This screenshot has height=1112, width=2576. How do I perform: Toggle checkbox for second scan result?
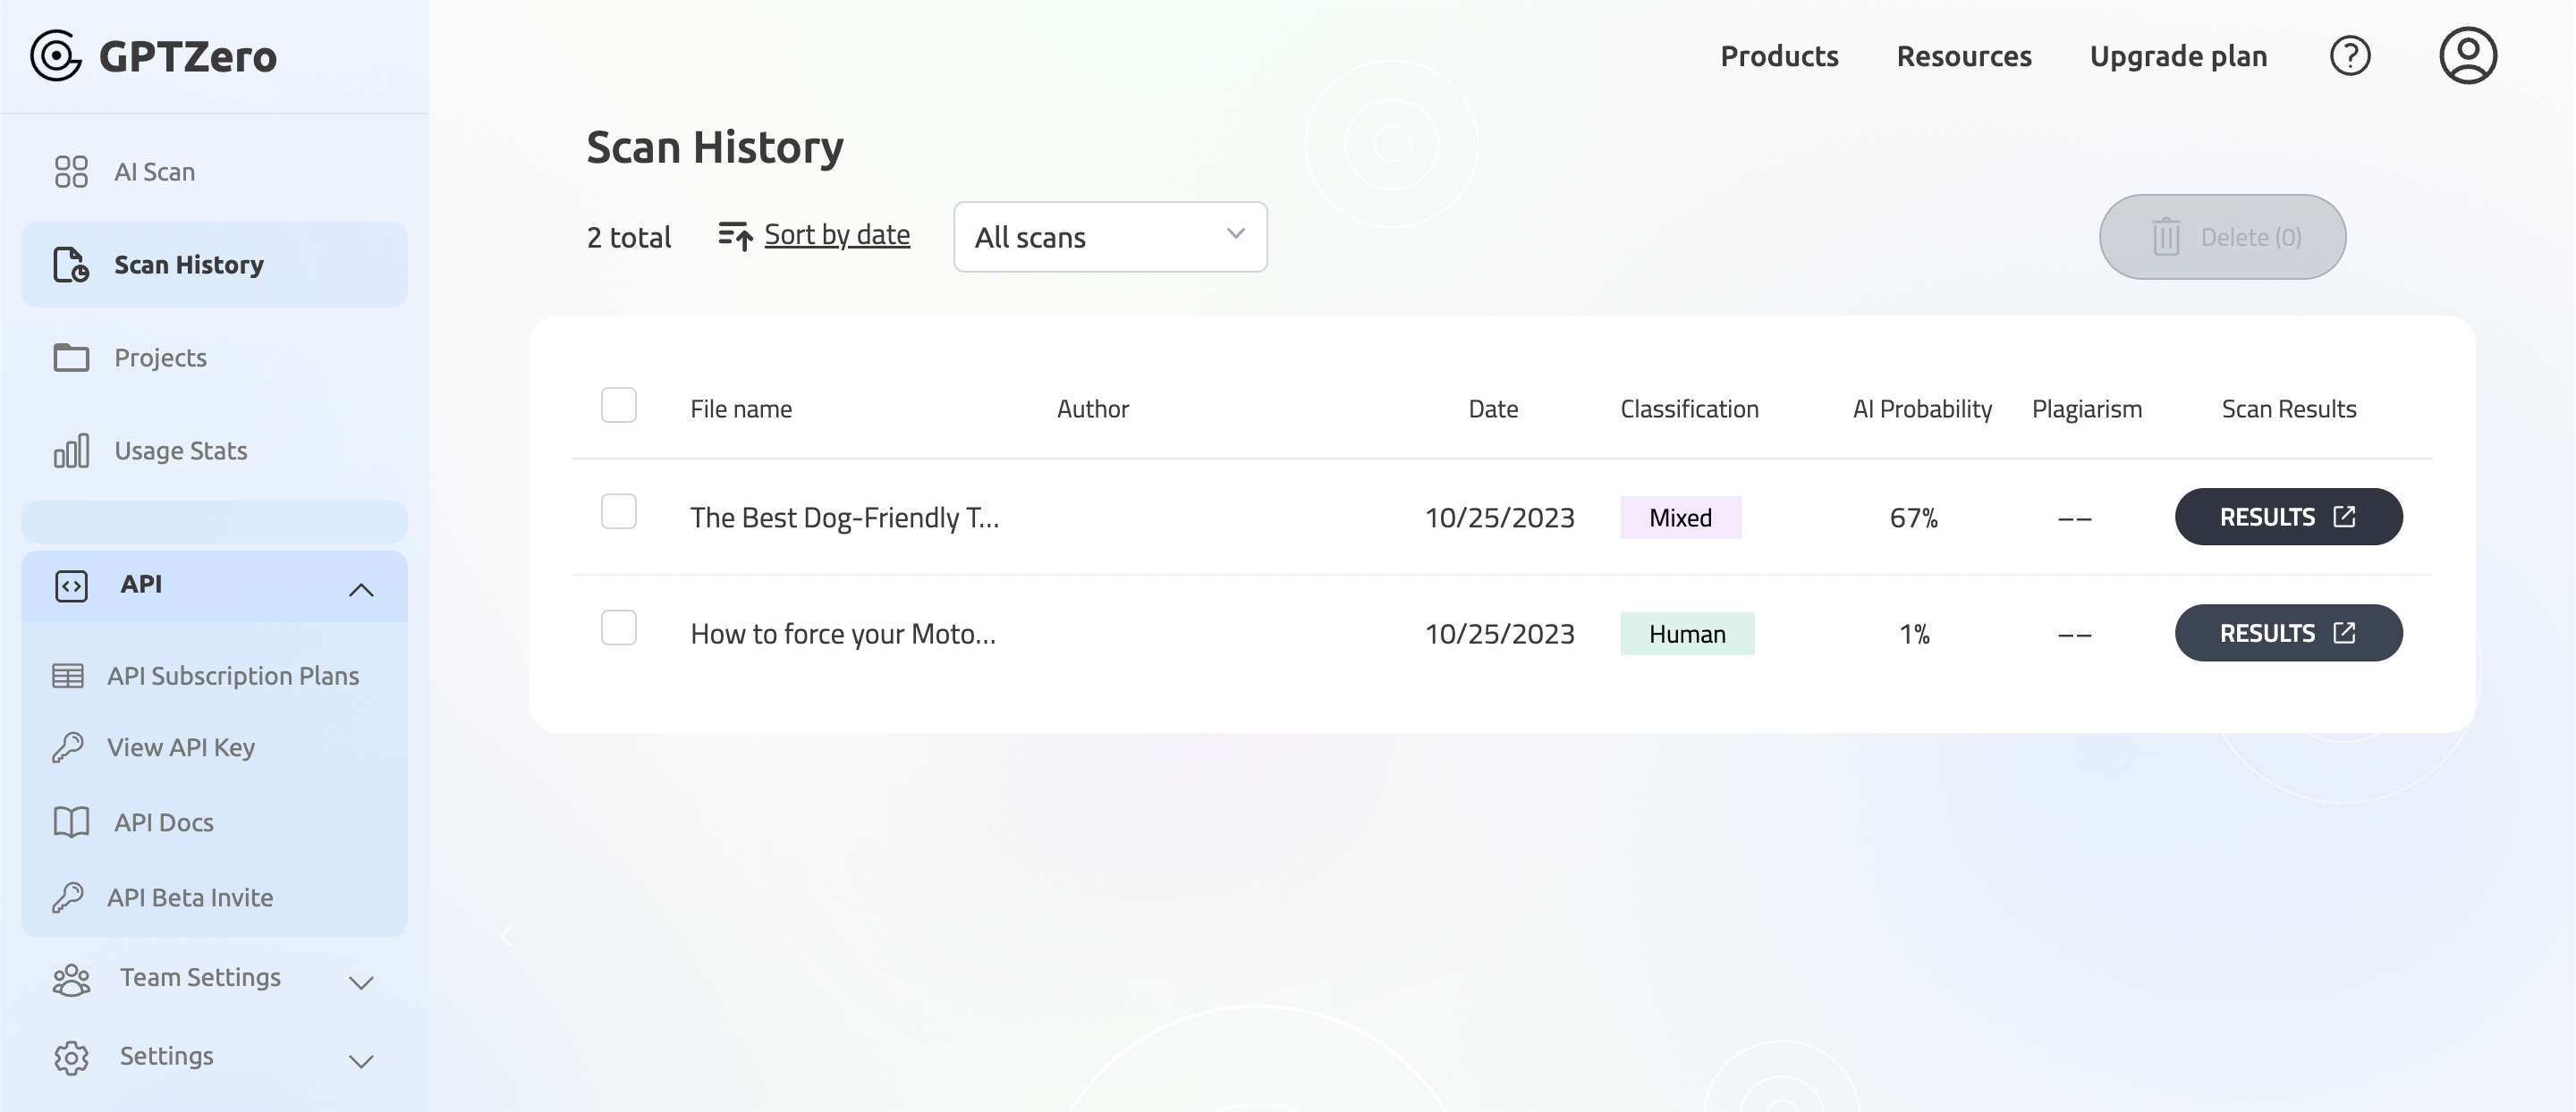tap(621, 632)
